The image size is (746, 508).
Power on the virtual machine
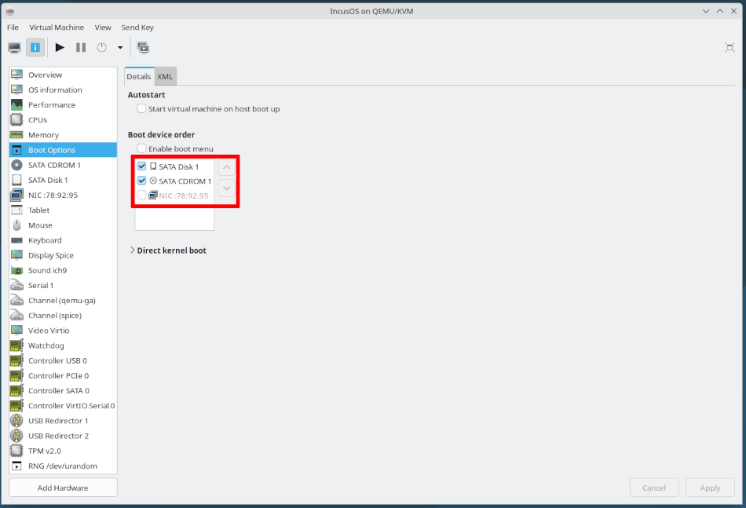coord(60,47)
